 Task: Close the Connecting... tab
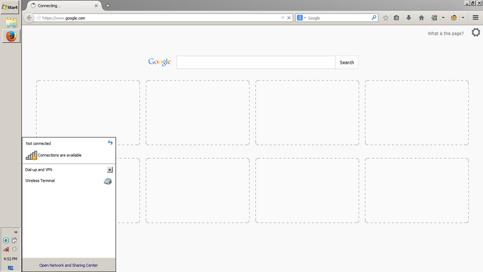(x=96, y=6)
